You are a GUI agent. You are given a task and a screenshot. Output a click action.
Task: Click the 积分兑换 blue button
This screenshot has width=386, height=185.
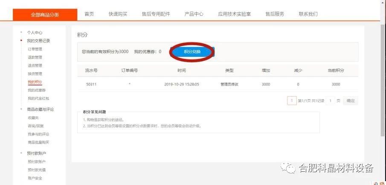192,52
